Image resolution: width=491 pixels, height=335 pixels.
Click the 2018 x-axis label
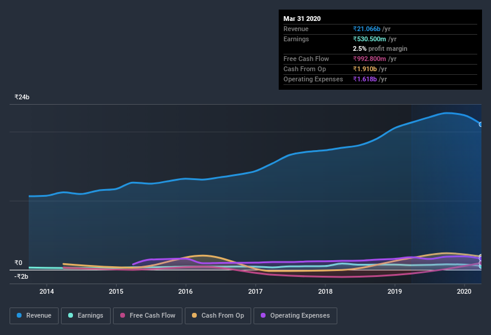tap(325, 291)
